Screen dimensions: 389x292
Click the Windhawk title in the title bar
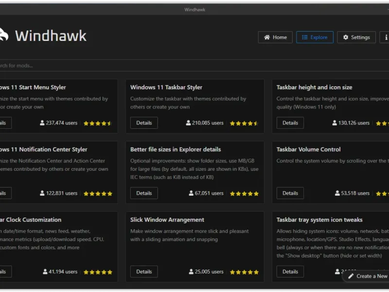195,10
